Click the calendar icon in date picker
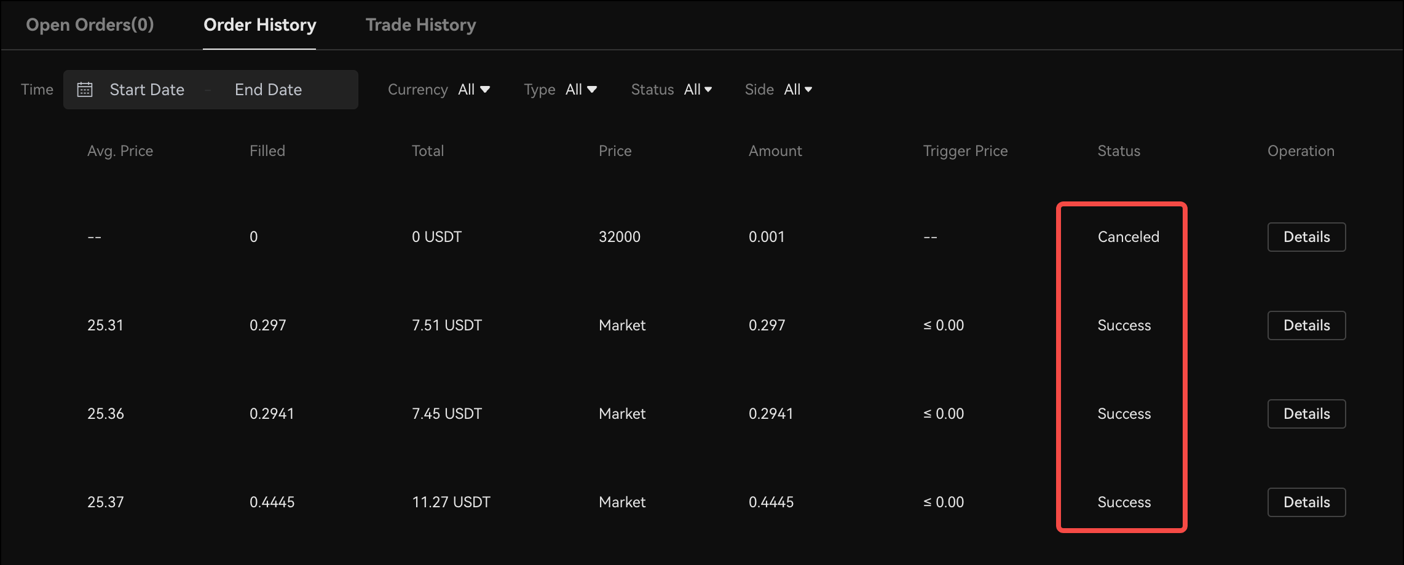Image resolution: width=1404 pixels, height=565 pixels. coord(85,90)
